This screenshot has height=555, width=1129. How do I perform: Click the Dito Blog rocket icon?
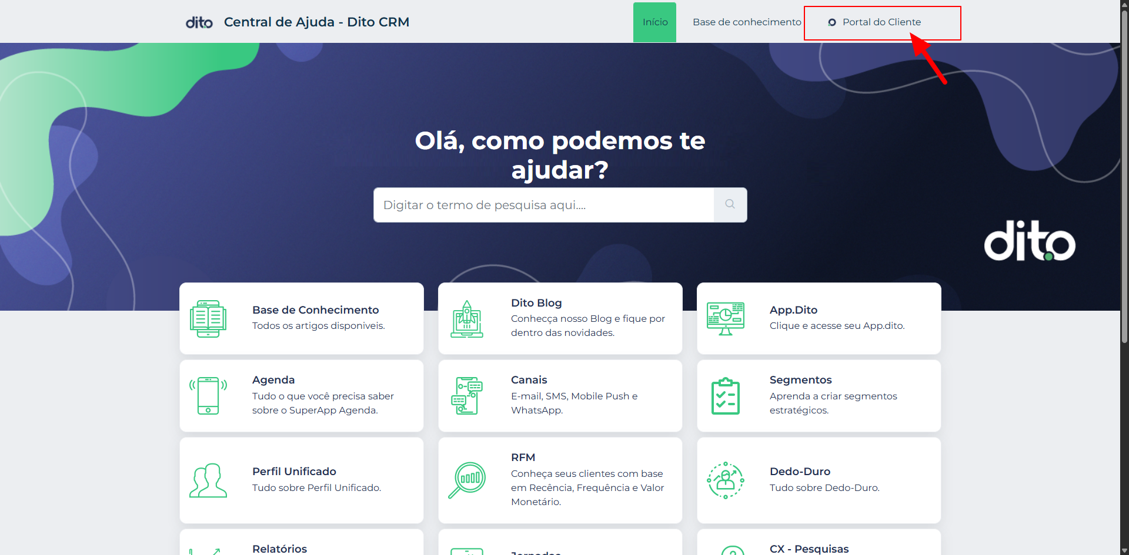tap(467, 319)
